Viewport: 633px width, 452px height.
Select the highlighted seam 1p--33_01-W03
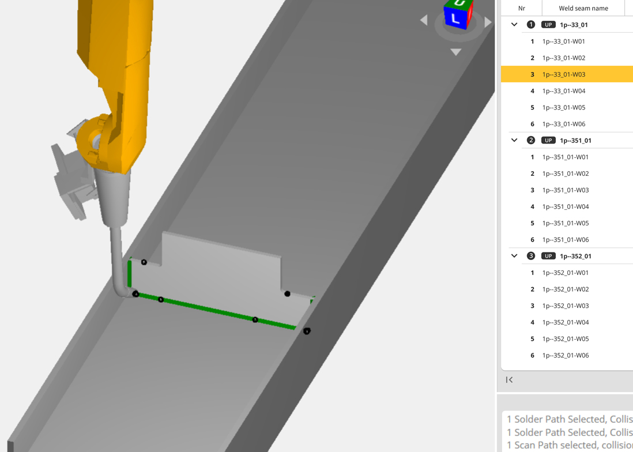click(x=563, y=74)
